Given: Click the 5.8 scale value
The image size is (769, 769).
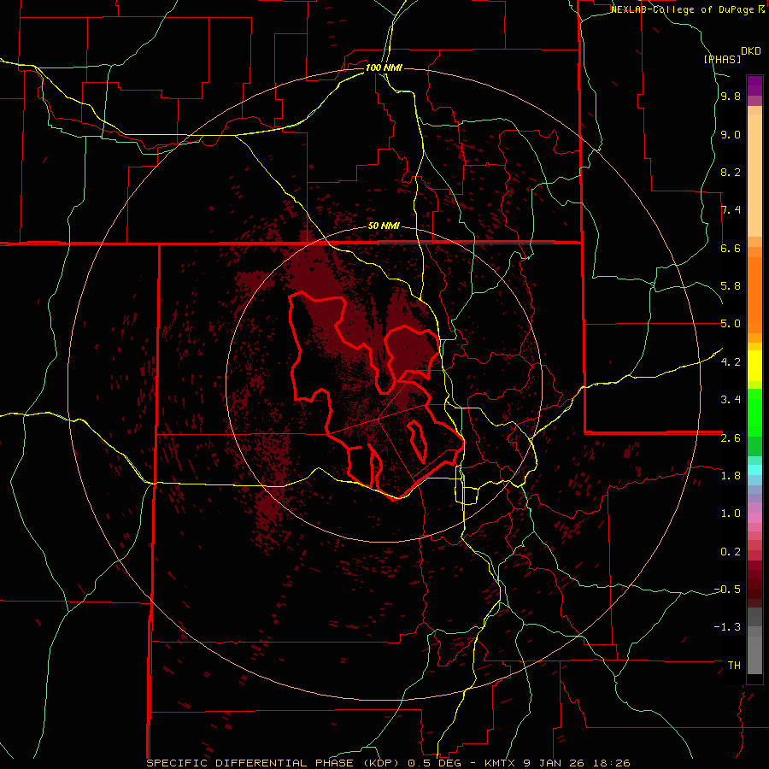Looking at the screenshot, I should tap(731, 286).
